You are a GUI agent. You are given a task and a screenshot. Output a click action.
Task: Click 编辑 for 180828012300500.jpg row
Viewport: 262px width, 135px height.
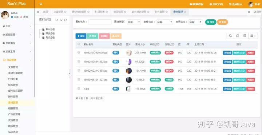[227, 53]
